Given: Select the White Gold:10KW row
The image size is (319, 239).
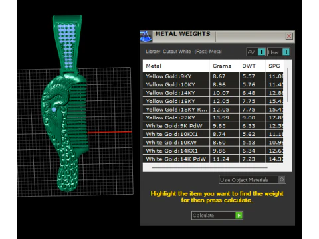Looking at the screenshot, I should coord(213,143).
